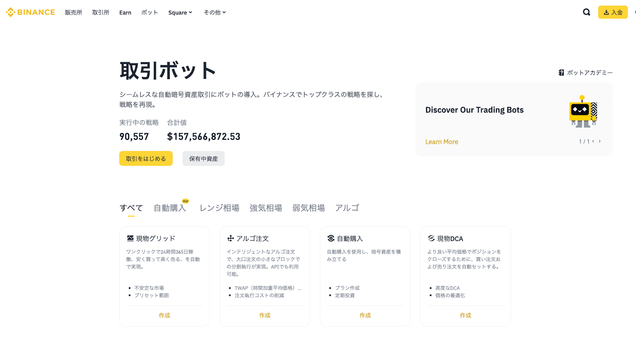The image size is (636, 343).
Task: Click the 保有中資産 button
Action: tap(204, 158)
